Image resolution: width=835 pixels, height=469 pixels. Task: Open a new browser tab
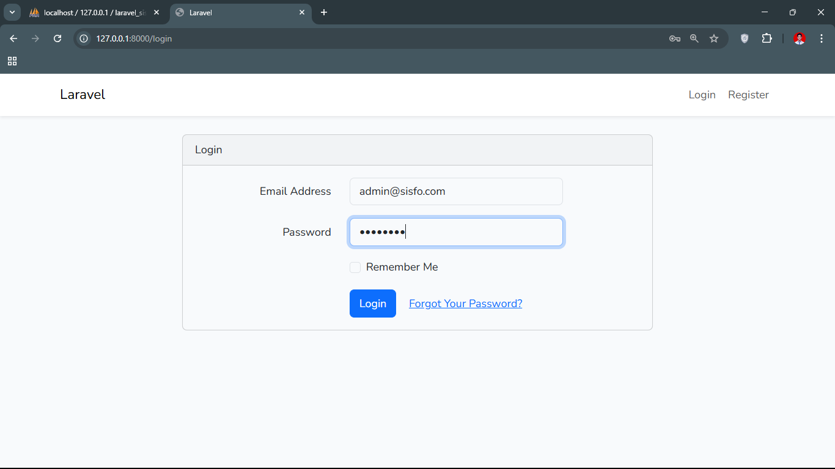(324, 12)
